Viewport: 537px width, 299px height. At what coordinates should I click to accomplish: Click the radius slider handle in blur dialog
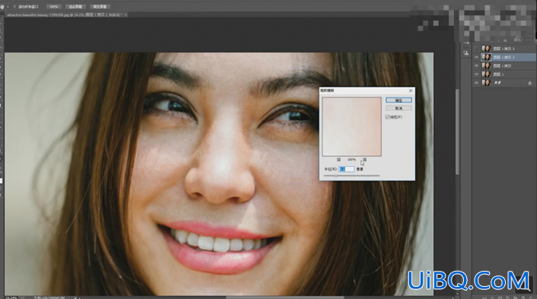(336, 176)
